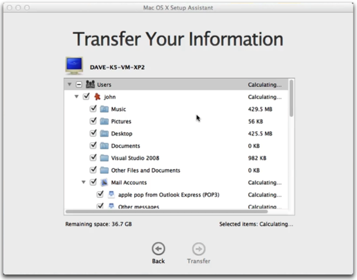
Task: Click the Mail Accounts icon
Action: (104, 182)
